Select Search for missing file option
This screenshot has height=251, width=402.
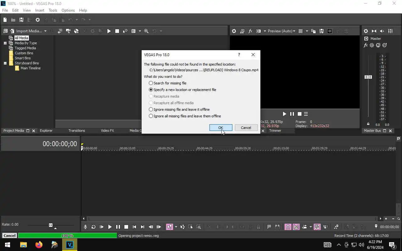click(x=168, y=83)
